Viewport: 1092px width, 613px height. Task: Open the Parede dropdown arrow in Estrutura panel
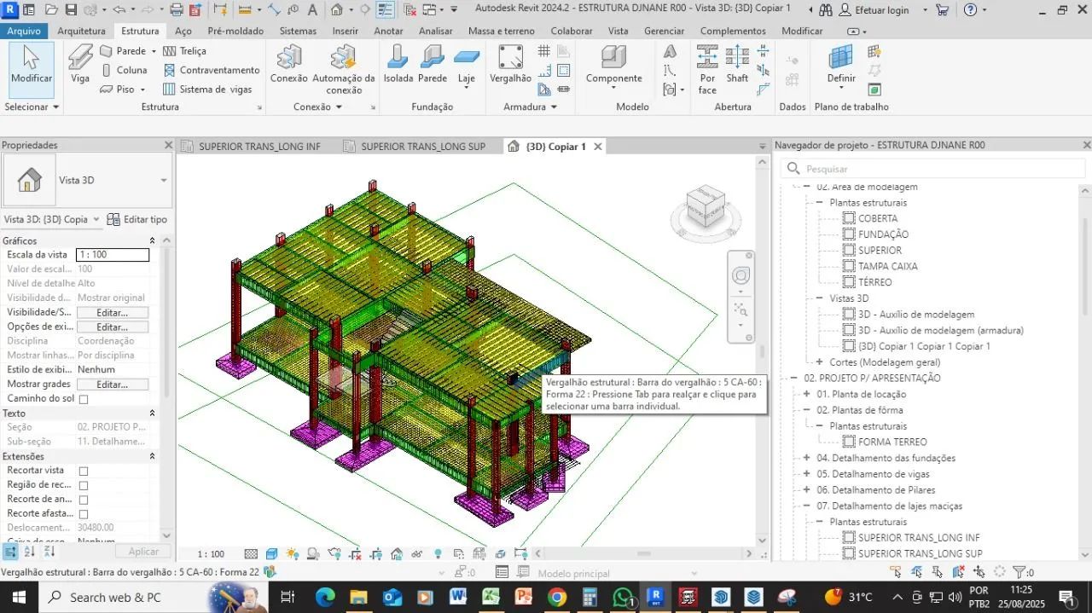pyautogui.click(x=154, y=51)
